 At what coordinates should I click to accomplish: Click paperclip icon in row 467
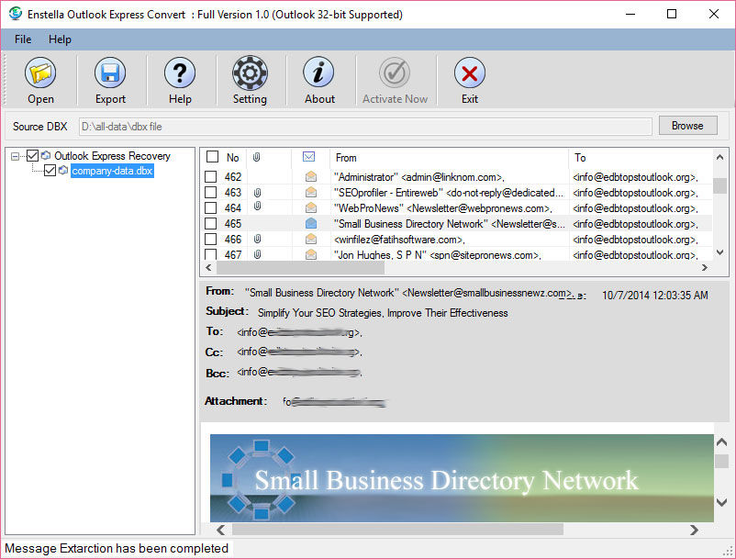tap(257, 254)
